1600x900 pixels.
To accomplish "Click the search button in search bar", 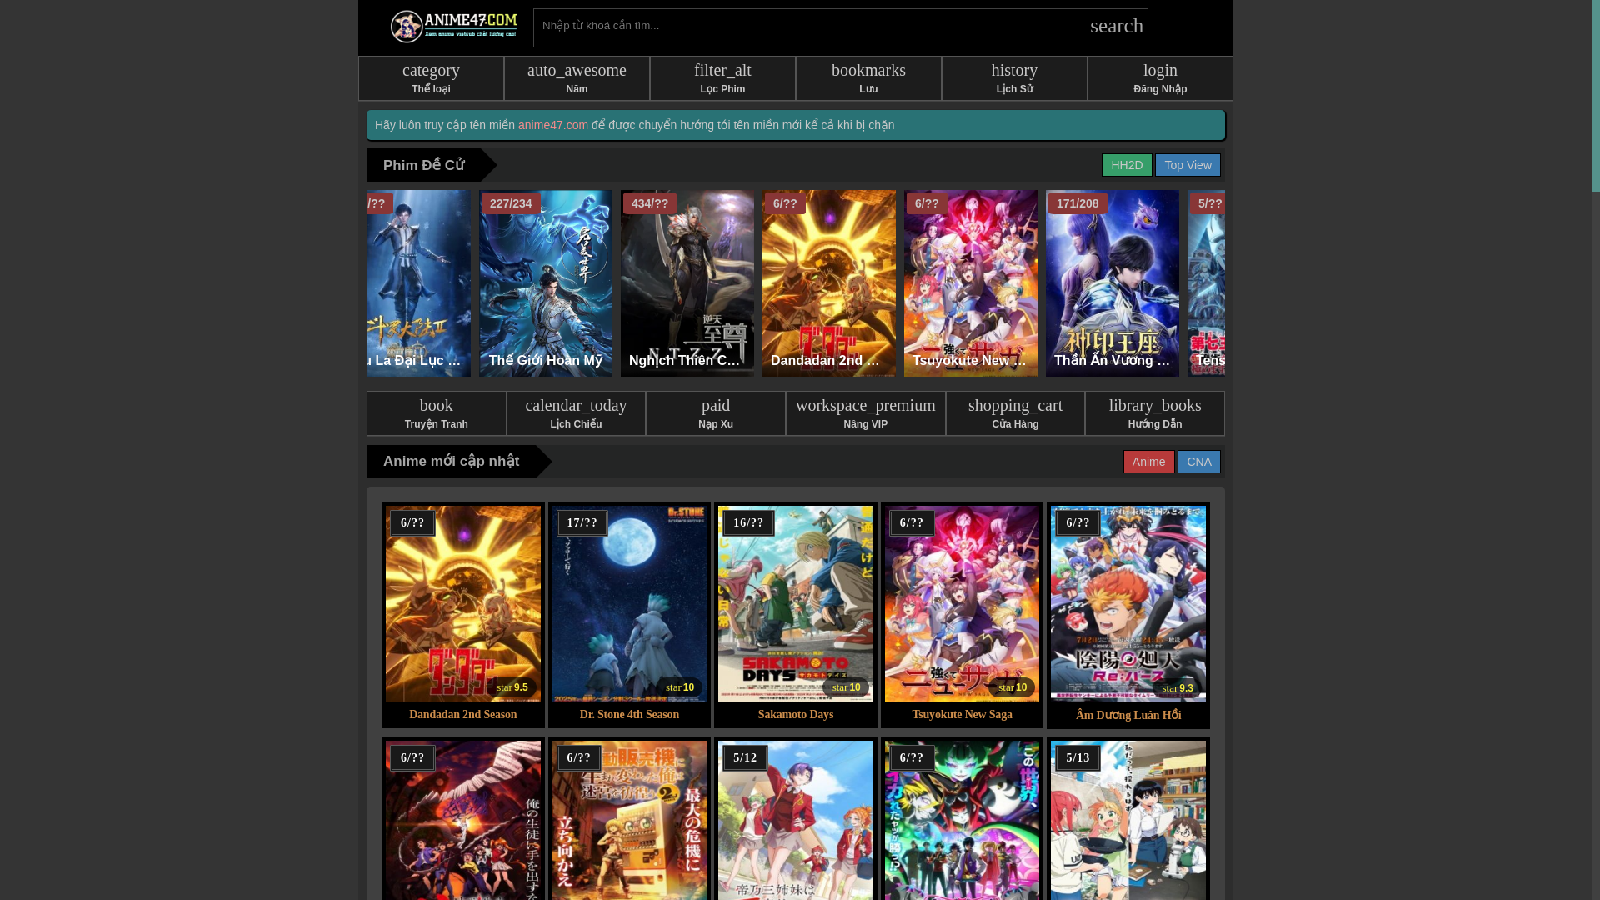I will 1116,26.
